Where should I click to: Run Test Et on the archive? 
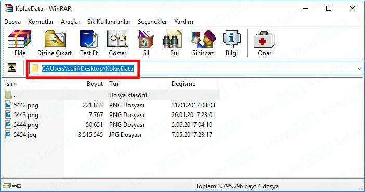89,39
